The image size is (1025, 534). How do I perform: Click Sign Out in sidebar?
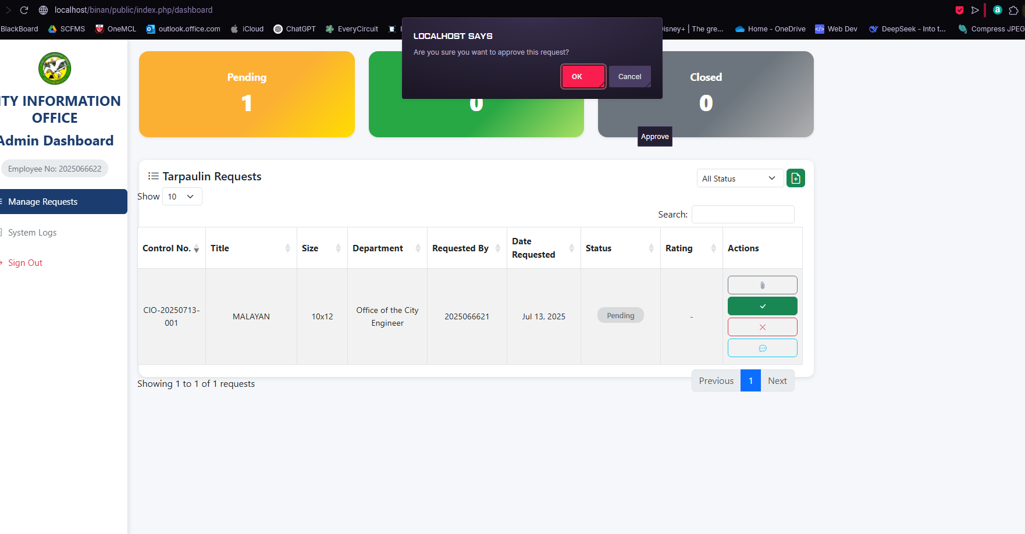click(x=25, y=263)
